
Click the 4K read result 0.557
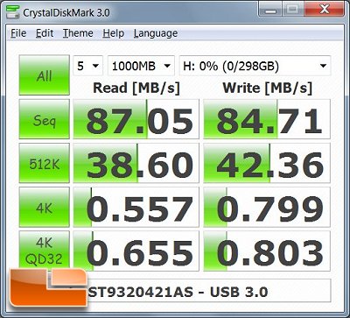point(136,208)
